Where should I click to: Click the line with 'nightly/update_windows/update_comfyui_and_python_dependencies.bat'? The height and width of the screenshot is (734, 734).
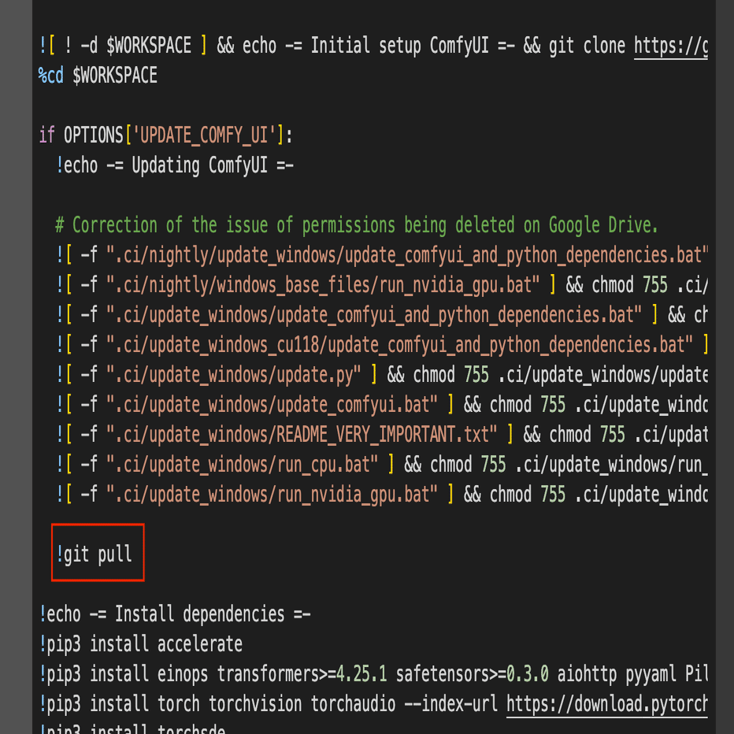coord(381,254)
